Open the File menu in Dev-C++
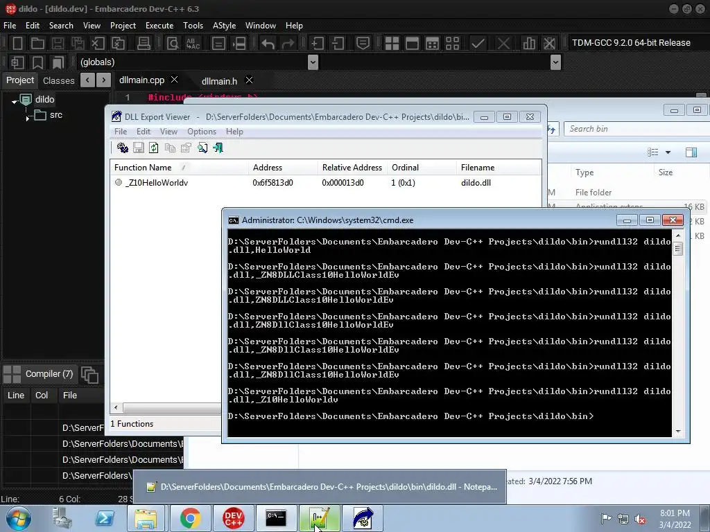This screenshot has width=710, height=532. tap(10, 26)
